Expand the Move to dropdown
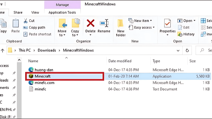Image resolution: width=212 pixels, height=119 pixels. (62, 35)
